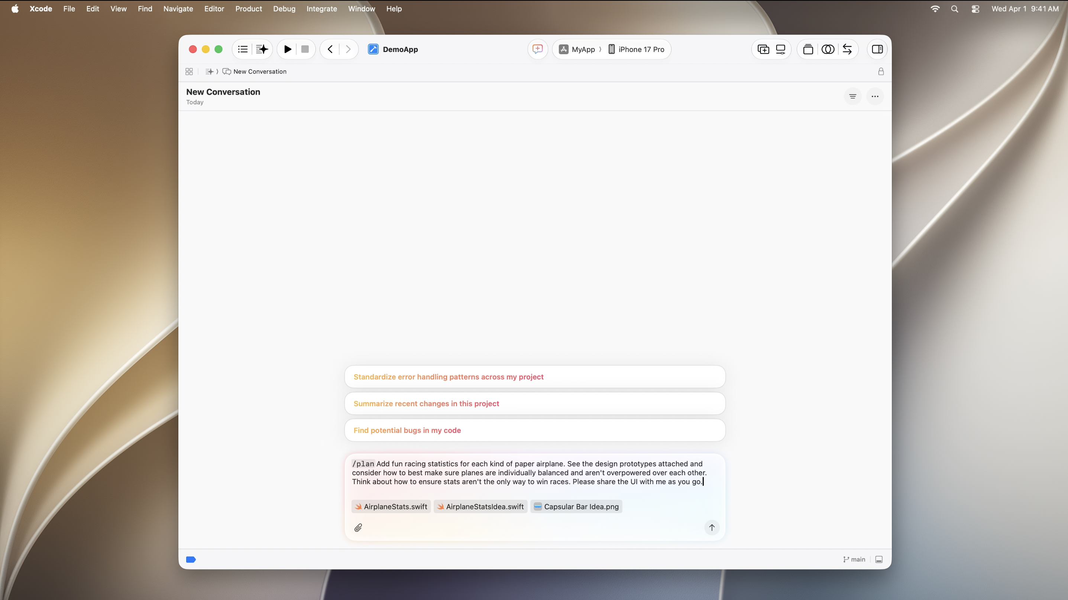The image size is (1068, 600).
Task: Click the date and time clock
Action: point(1025,9)
